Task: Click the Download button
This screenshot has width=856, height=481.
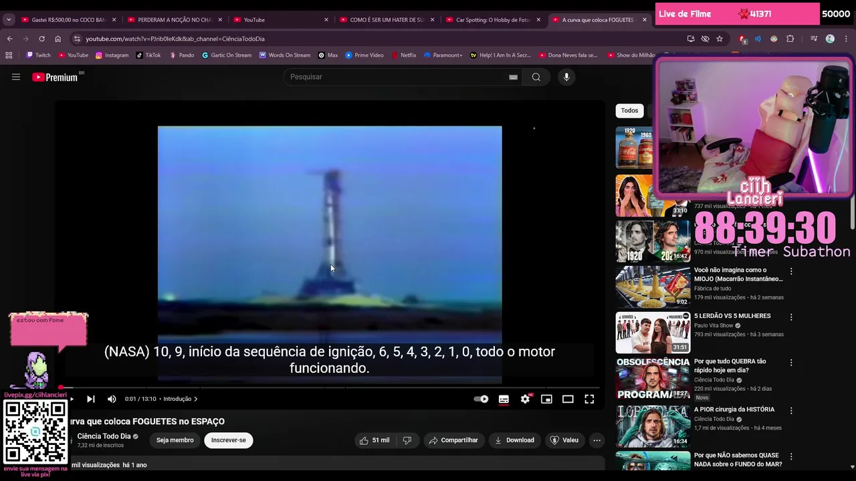Action: coord(514,440)
